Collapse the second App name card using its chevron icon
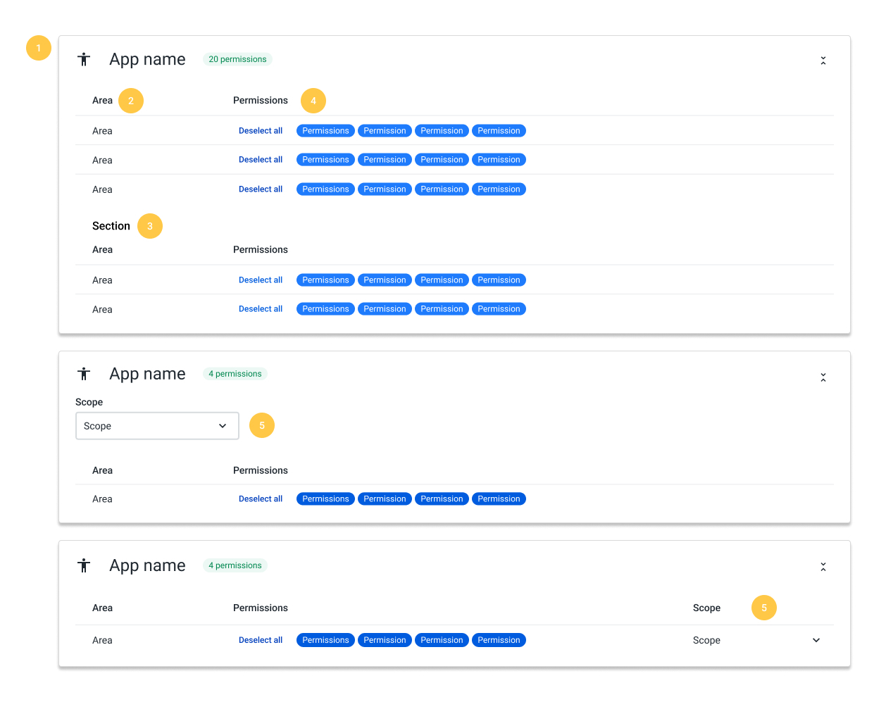886x702 pixels. coord(823,377)
